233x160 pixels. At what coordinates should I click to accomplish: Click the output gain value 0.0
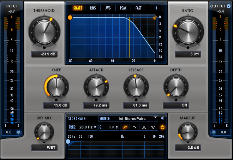pos(223,132)
